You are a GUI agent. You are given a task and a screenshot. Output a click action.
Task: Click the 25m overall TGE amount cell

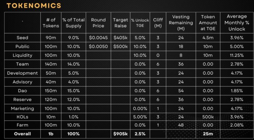click(208, 134)
